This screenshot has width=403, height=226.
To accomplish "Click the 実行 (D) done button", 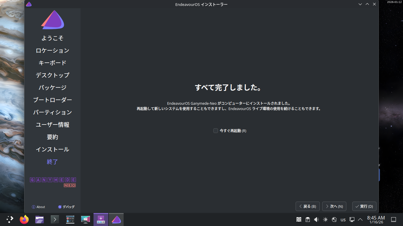I will 364,206.
